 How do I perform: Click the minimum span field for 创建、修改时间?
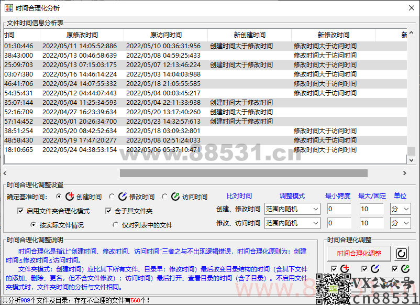point(339,209)
